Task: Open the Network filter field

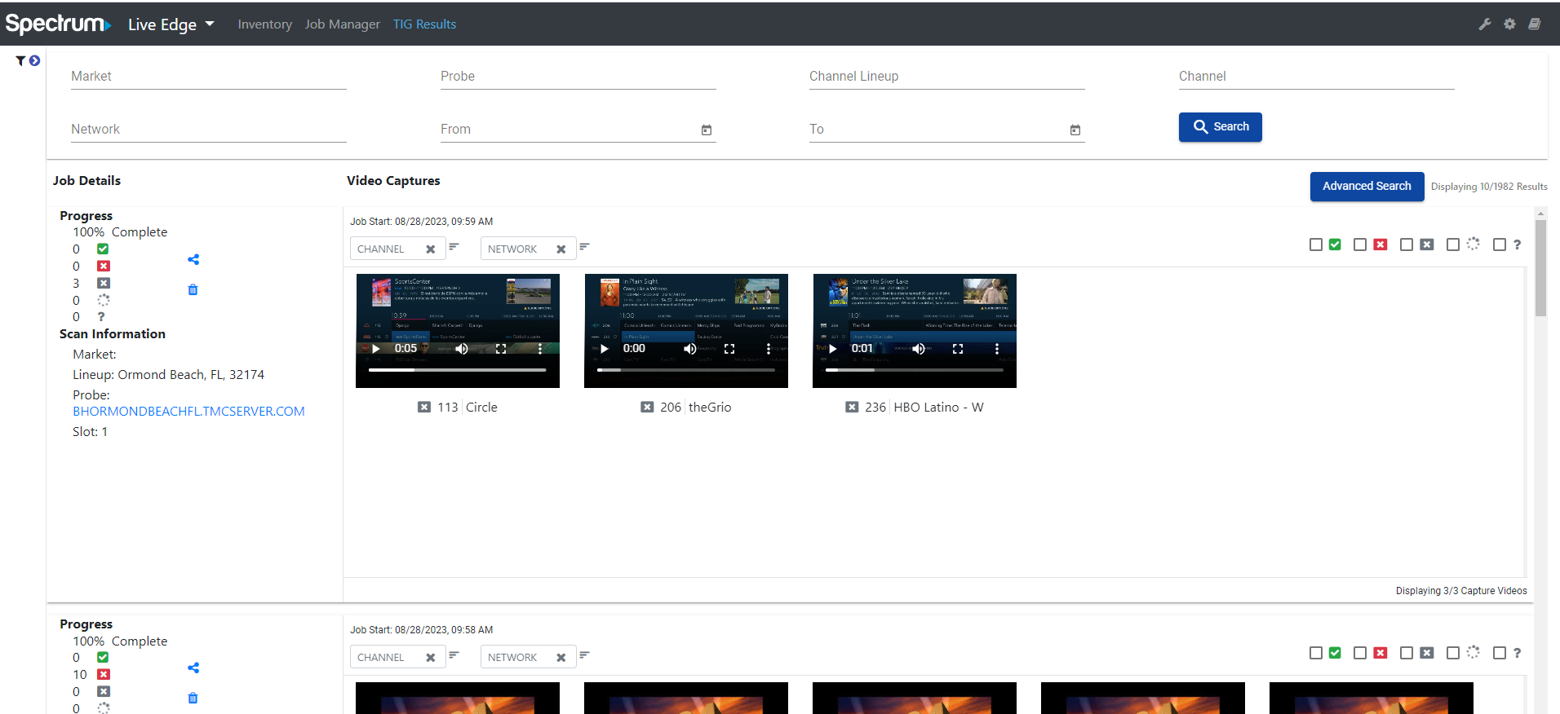Action: pos(209,130)
